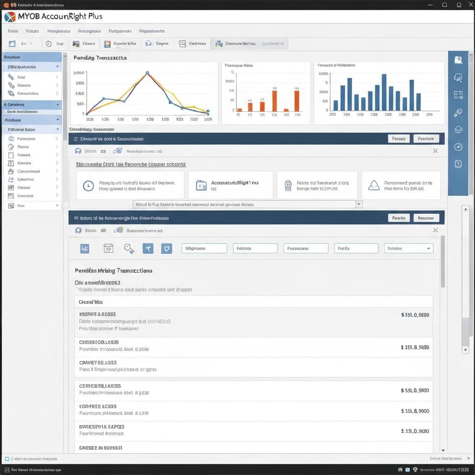Toggle the shield filter in the transactions toolbar

[167, 248]
